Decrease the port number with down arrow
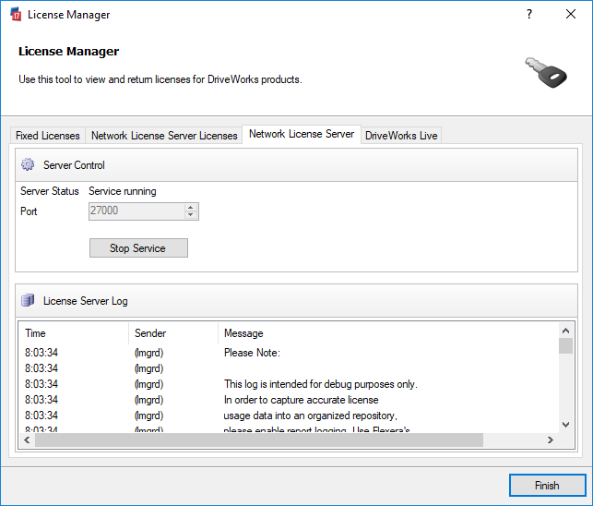 point(191,216)
